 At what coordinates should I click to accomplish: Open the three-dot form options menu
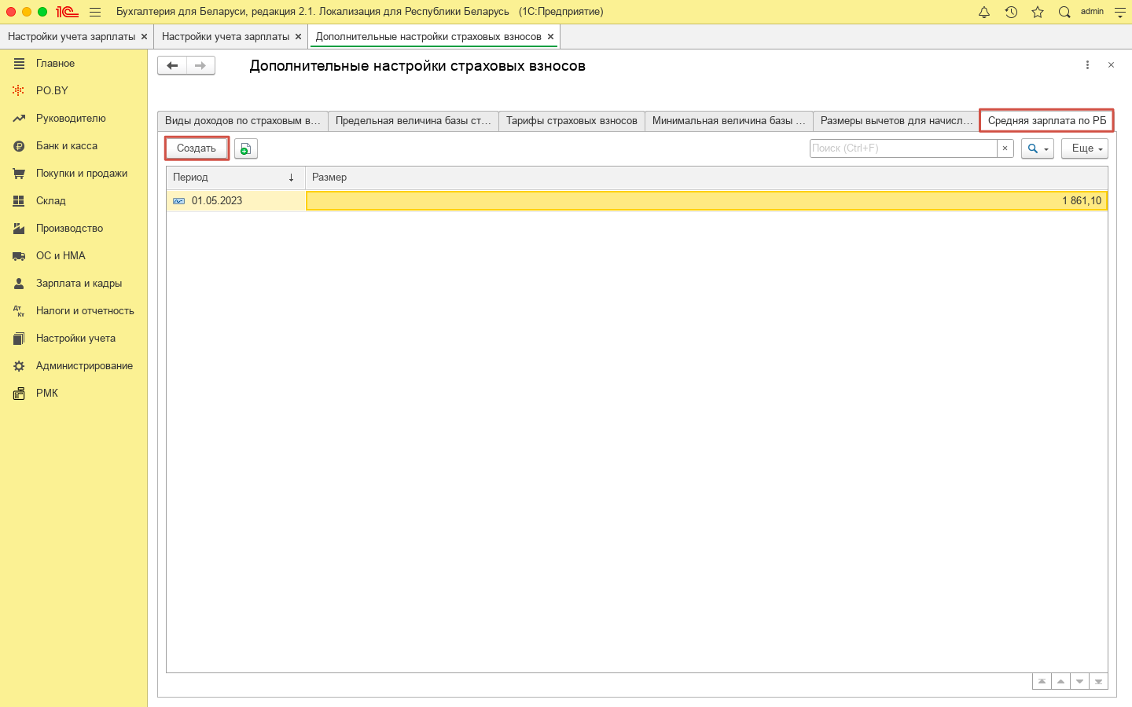pyautogui.click(x=1087, y=65)
